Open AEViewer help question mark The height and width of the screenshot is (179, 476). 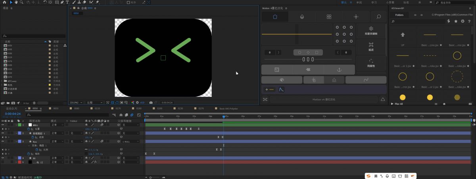[x=469, y=21]
